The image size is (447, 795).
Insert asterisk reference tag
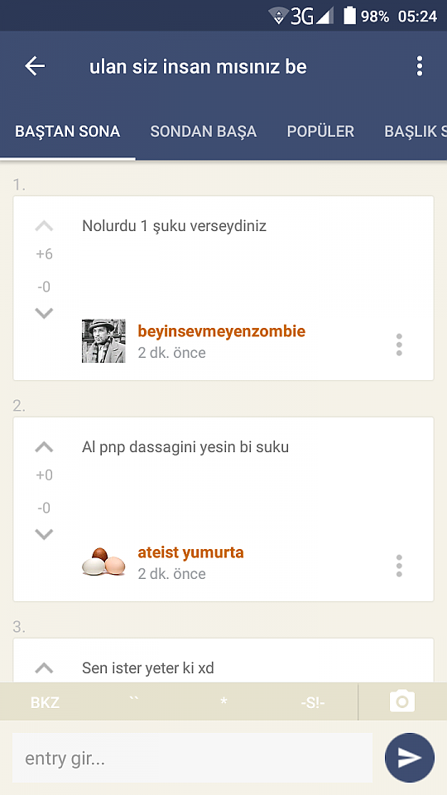tap(223, 701)
